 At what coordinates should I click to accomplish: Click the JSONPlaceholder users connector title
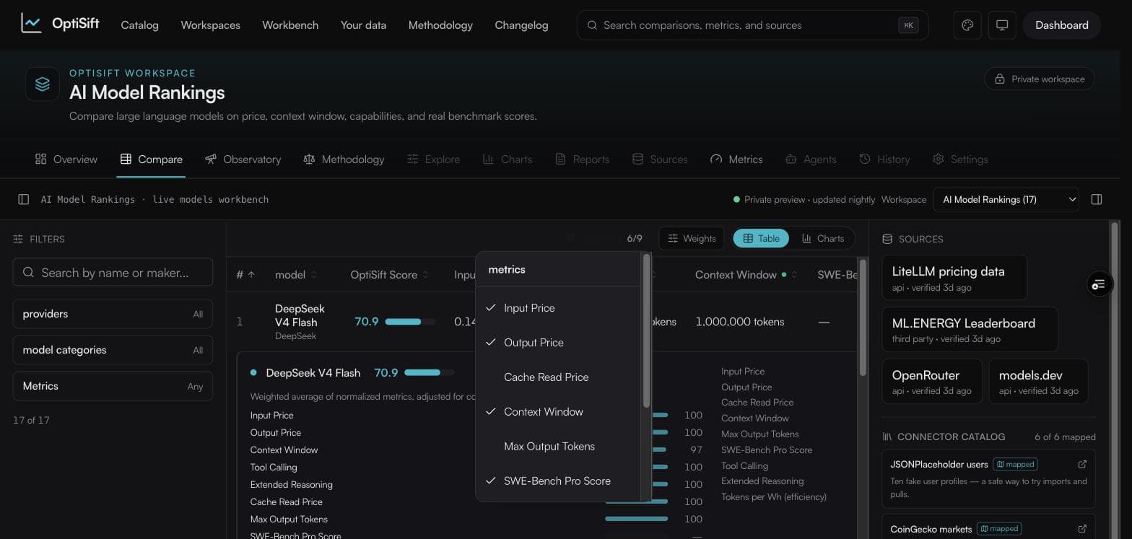[939, 464]
